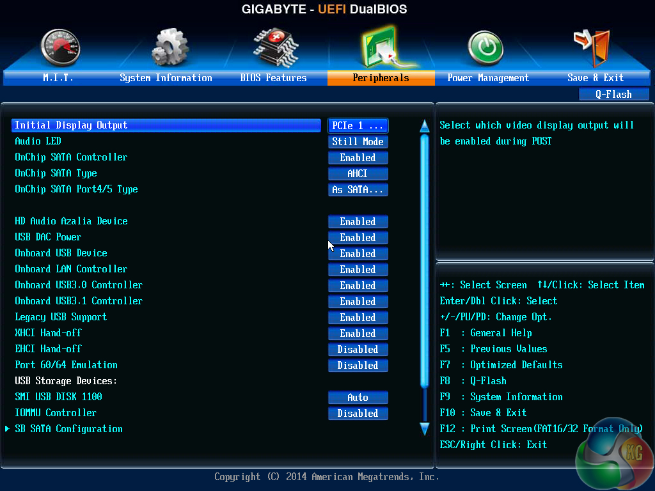Viewport: 655px width, 491px height.
Task: Change Port 60/64 Emulation Disabled value
Action: click(358, 365)
